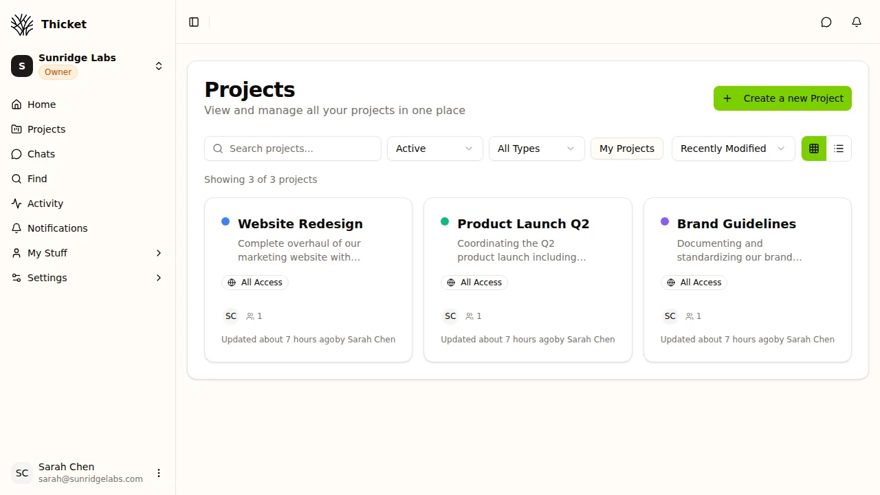Open the Active status dropdown
This screenshot has width=880, height=495.
(x=434, y=148)
